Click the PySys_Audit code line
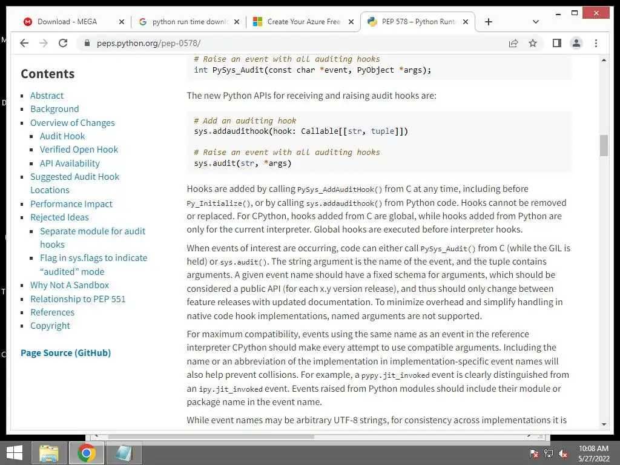The image size is (620, 465). point(312,70)
